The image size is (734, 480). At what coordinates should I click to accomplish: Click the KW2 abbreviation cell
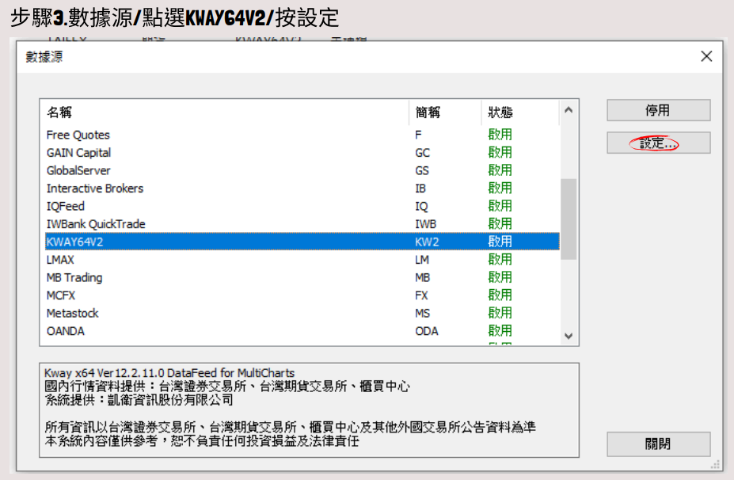pyautogui.click(x=427, y=242)
